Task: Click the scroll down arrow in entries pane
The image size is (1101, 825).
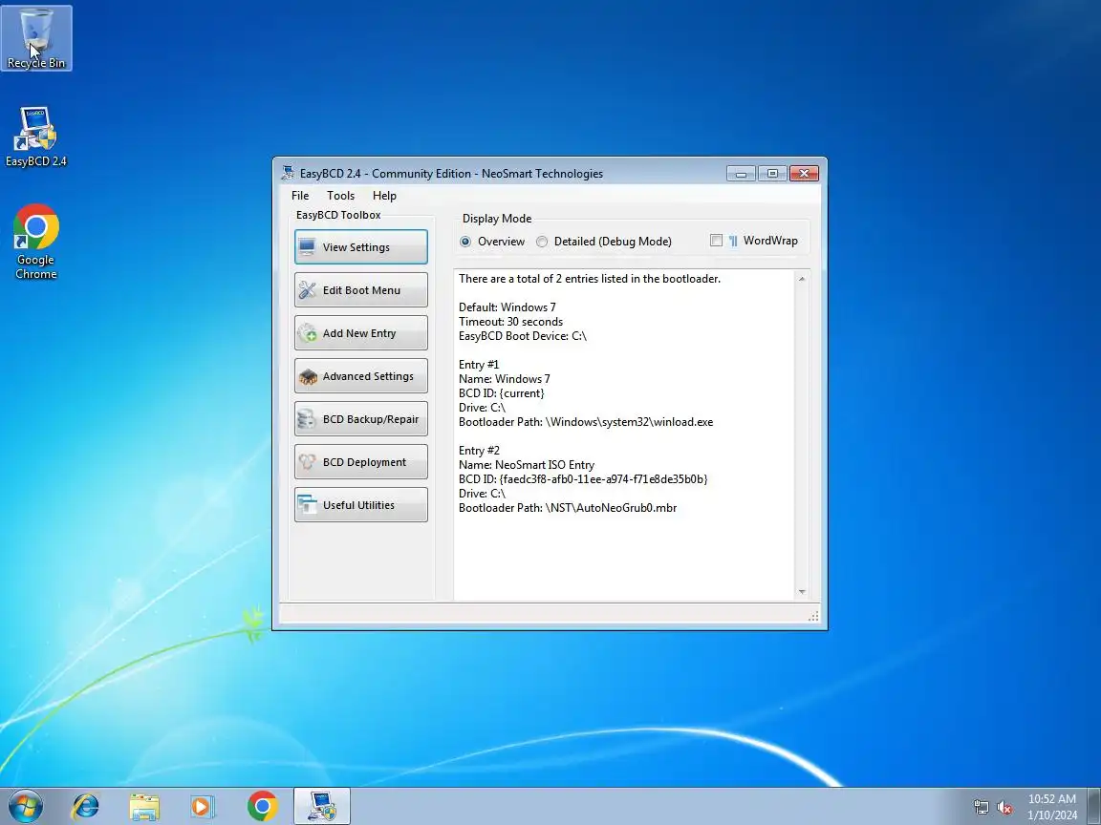Action: click(802, 592)
